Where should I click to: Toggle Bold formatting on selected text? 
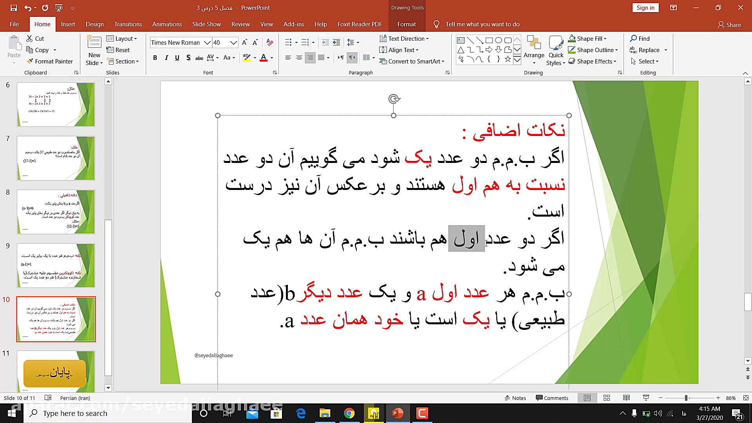click(x=155, y=58)
